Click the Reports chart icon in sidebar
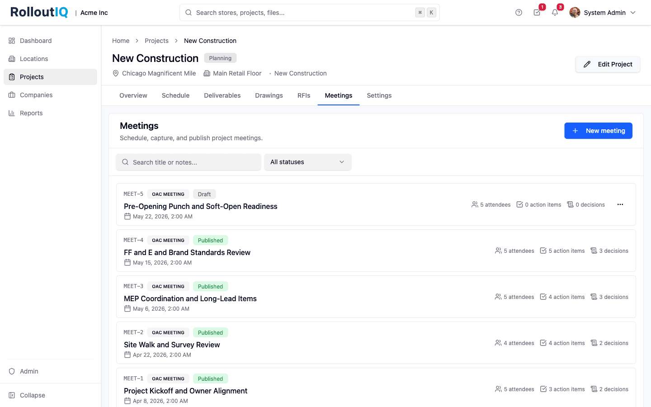 [12, 113]
